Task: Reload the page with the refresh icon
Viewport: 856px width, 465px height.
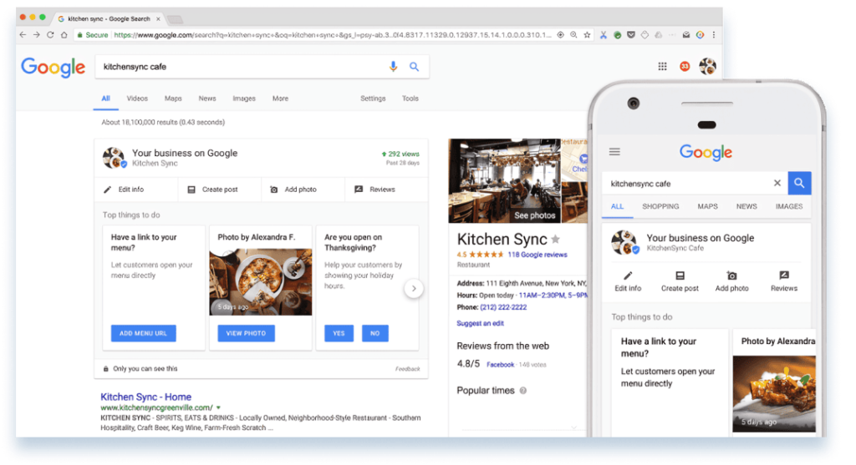Action: pos(50,34)
